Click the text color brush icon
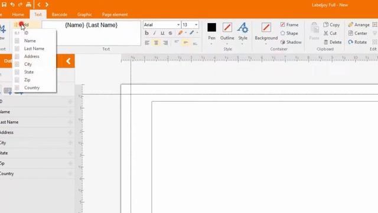 pos(191,33)
